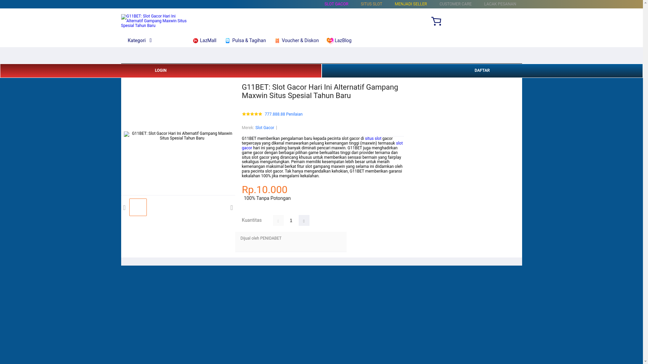Click 'Dijual oleh PENIDABET' seller text

coord(261,238)
